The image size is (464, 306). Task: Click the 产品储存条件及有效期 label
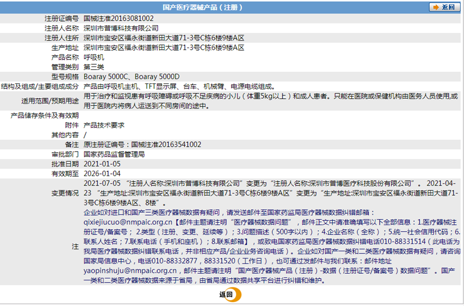pyautogui.click(x=45, y=115)
